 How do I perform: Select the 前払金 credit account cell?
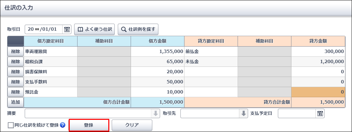point(211,52)
